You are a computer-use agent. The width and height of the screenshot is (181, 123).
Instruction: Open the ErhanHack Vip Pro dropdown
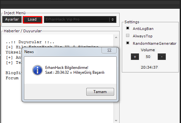[80, 19]
